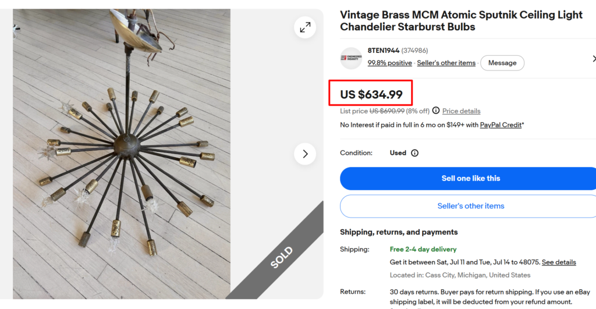This screenshot has width=596, height=309.
Task: Expand the product image to full view
Action: coord(305,27)
